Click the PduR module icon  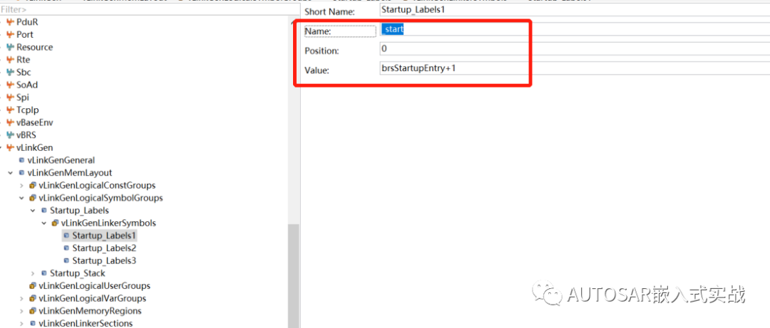pyautogui.click(x=10, y=22)
